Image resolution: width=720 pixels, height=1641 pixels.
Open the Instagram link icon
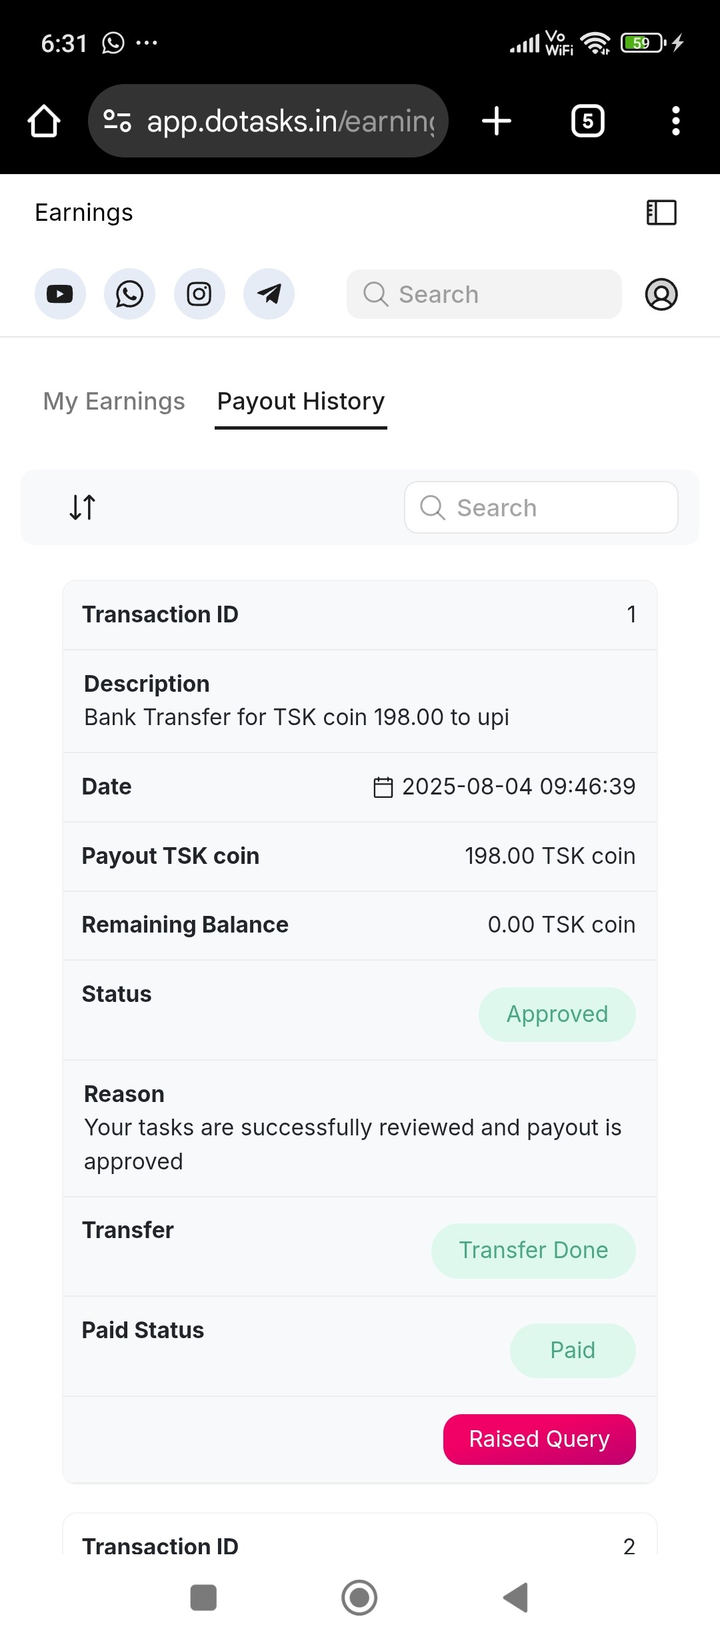pyautogui.click(x=199, y=294)
